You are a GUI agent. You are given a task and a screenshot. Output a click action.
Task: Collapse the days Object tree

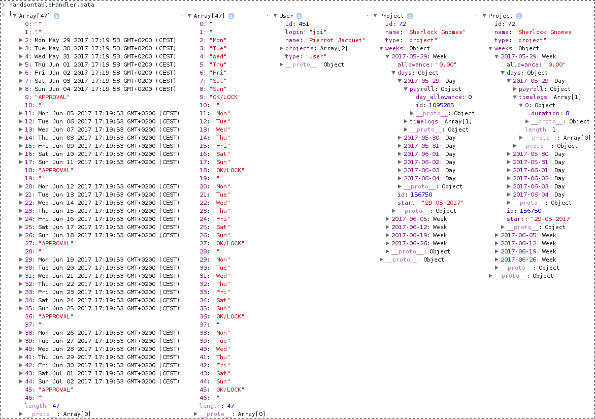click(x=393, y=73)
